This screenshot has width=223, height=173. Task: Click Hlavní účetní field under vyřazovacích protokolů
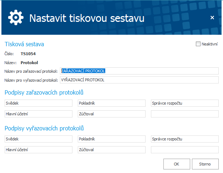tap(39, 150)
